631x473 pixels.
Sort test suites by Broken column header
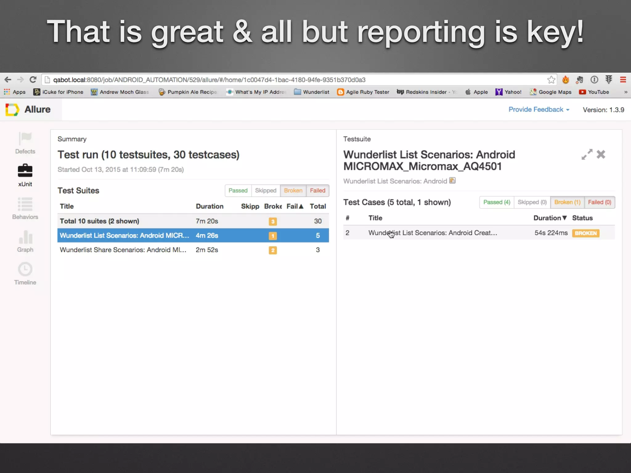[273, 206]
